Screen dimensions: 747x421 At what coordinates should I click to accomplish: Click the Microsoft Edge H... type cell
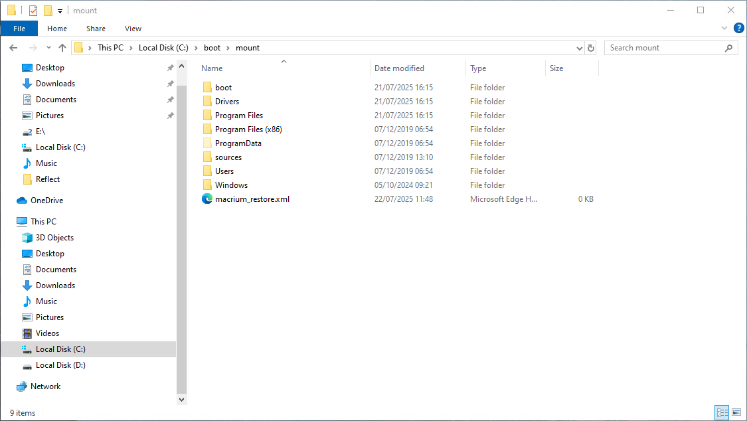click(x=503, y=199)
